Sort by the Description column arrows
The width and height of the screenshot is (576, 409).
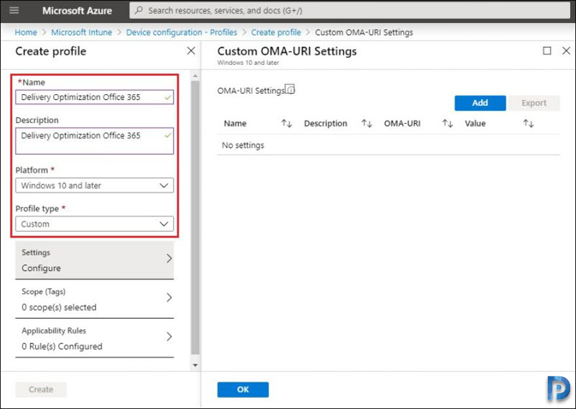[x=367, y=124]
